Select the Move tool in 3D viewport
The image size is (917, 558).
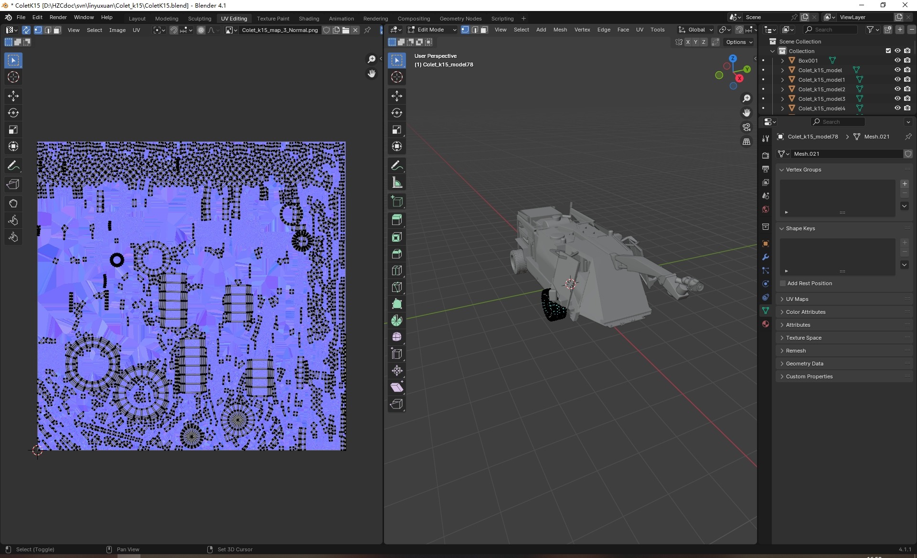(x=396, y=96)
